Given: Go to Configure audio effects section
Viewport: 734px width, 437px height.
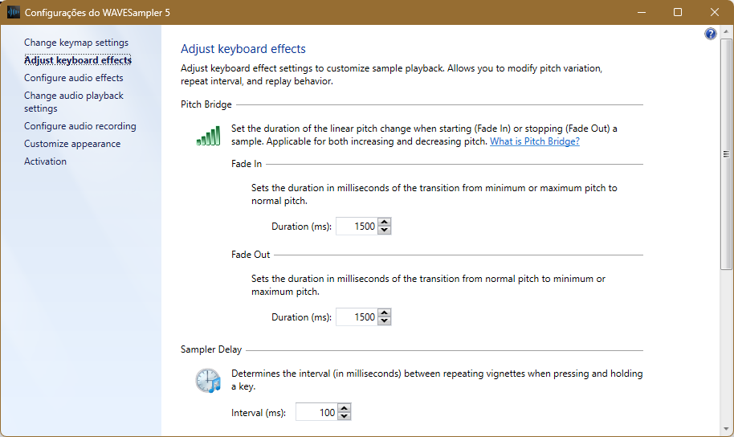Looking at the screenshot, I should click(74, 78).
